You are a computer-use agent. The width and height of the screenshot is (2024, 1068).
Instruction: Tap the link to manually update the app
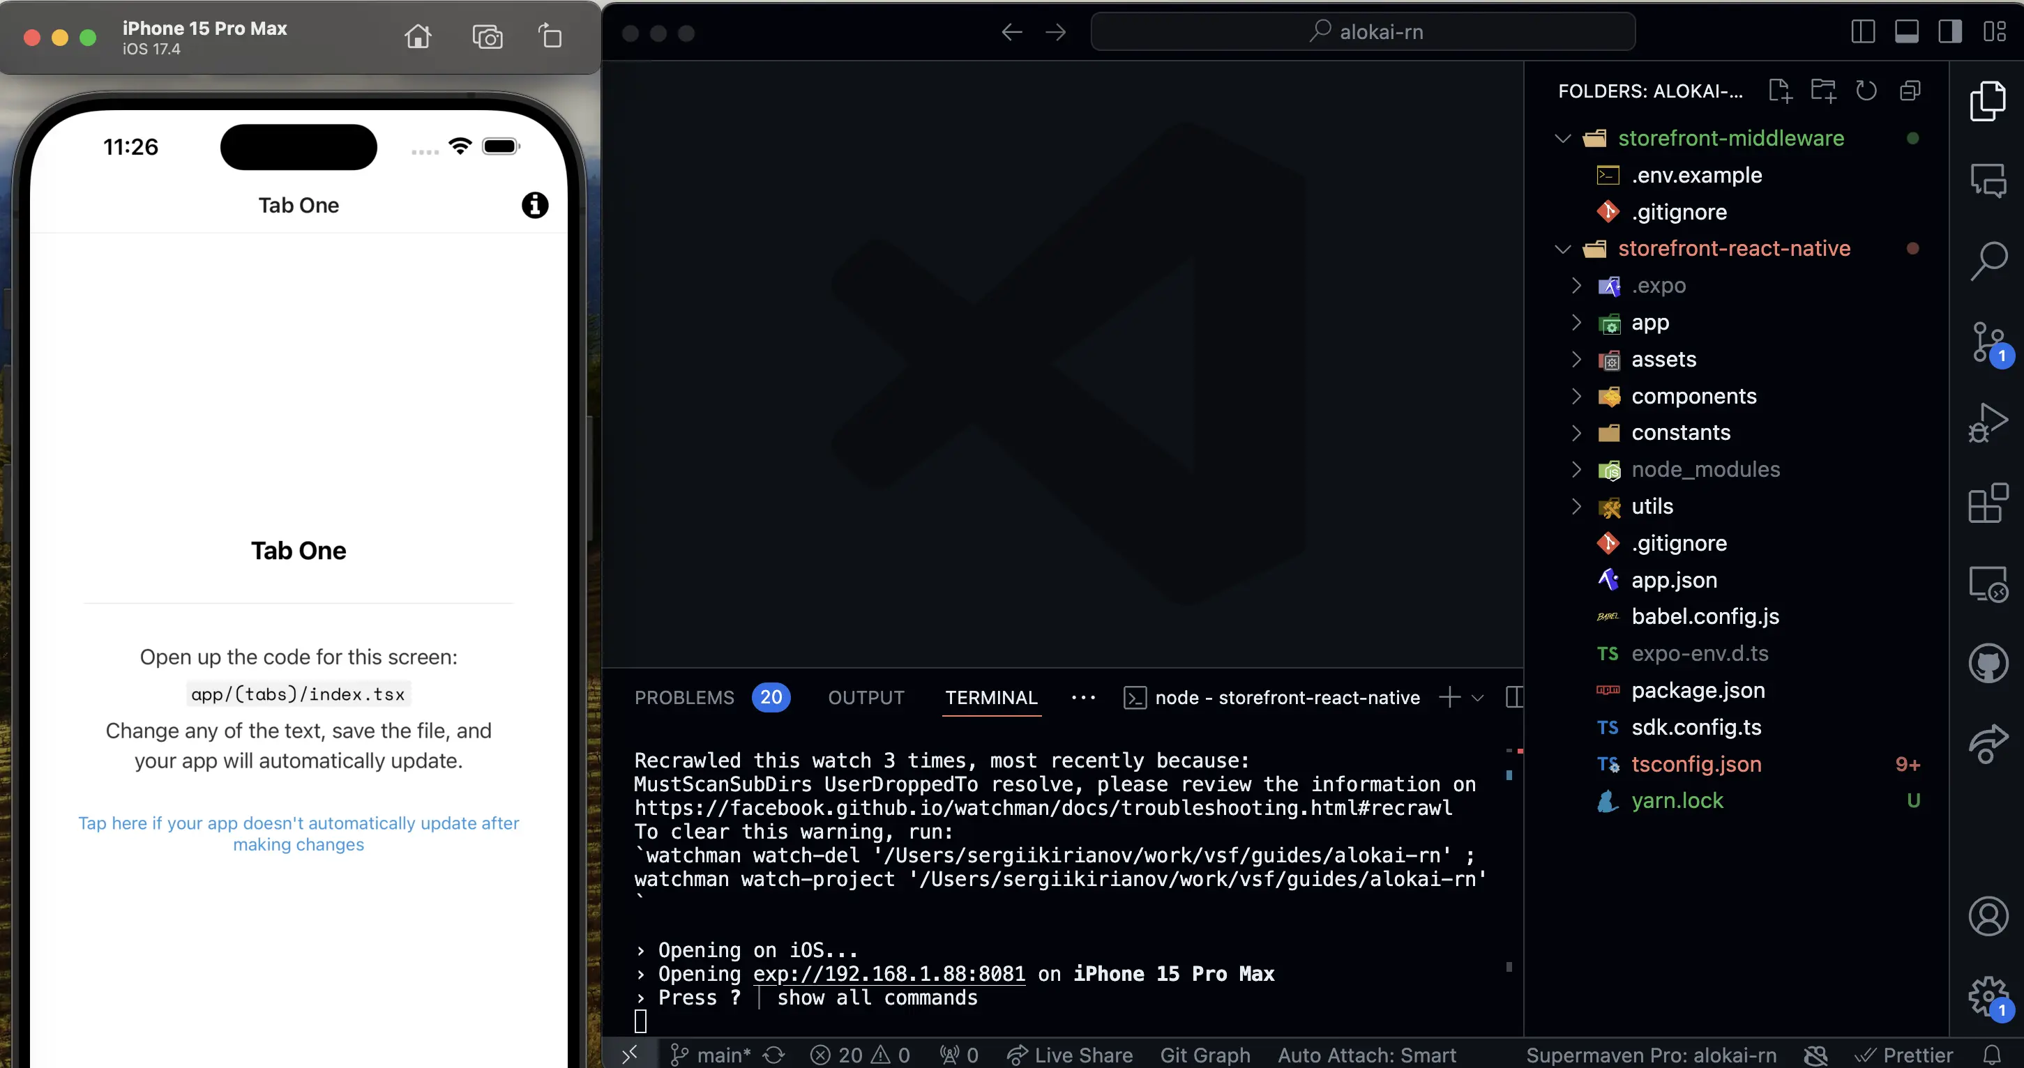[x=299, y=833]
